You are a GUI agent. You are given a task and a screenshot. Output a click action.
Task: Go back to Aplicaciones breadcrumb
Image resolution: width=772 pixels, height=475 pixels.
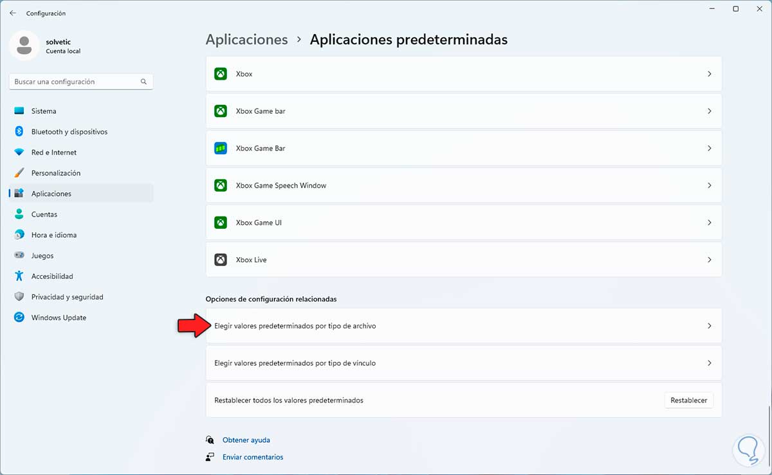pos(246,40)
